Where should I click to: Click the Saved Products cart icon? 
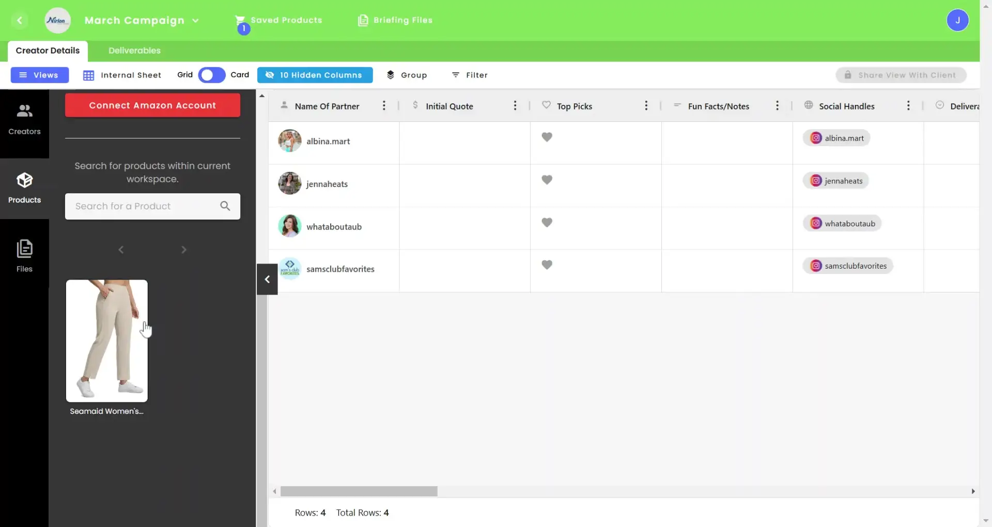pos(240,20)
